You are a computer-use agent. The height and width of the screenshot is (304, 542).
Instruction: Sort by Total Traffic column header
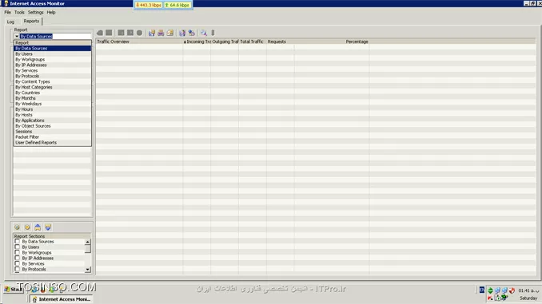click(x=253, y=41)
